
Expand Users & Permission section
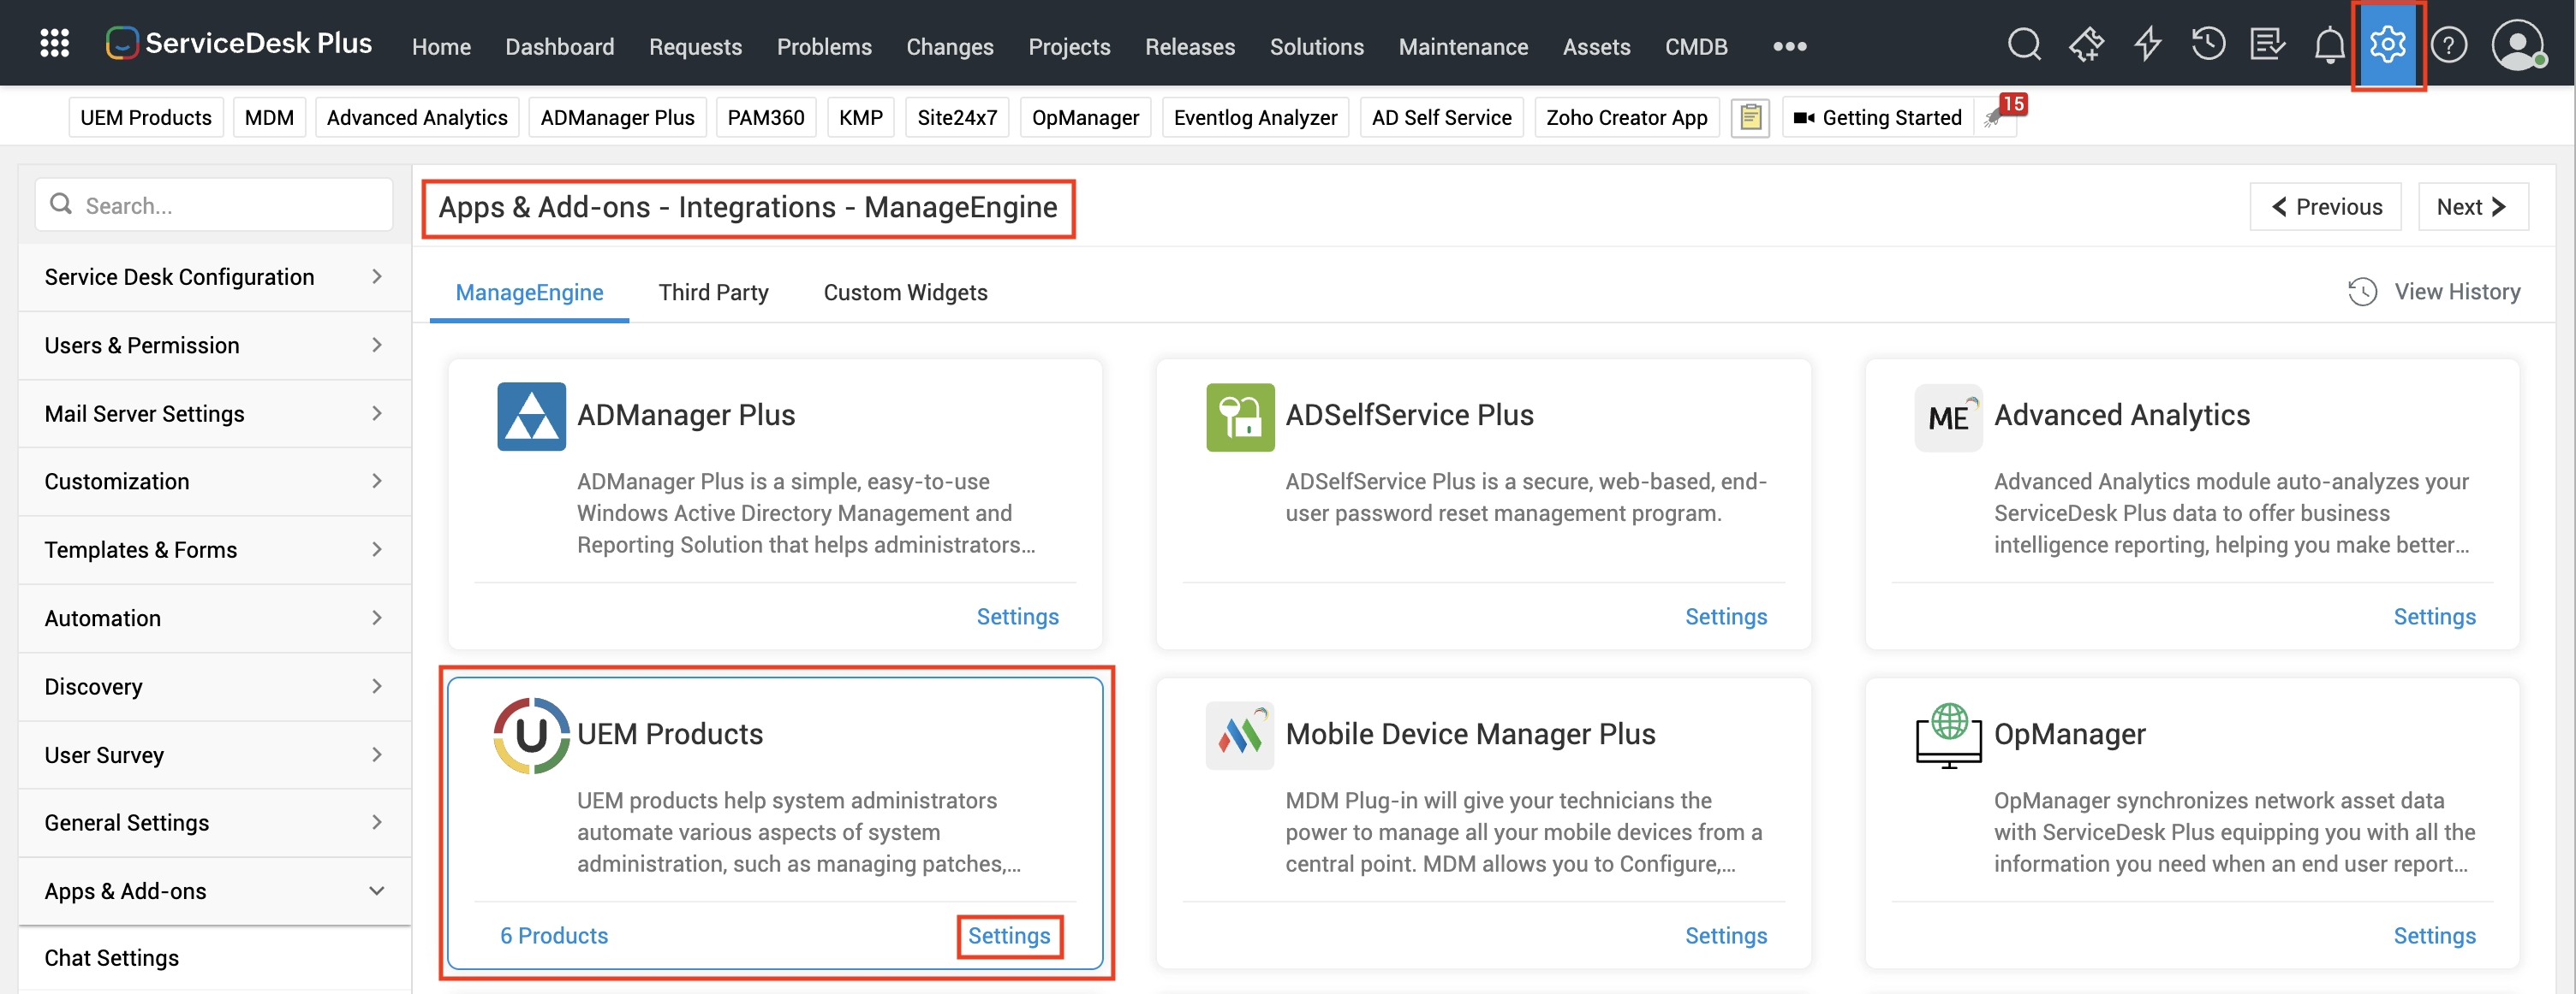pos(215,346)
